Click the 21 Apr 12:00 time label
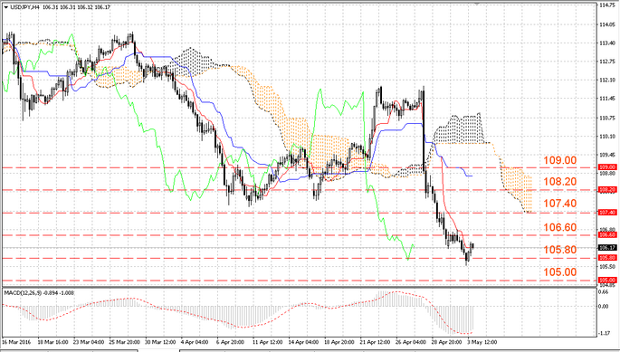This screenshot has width=620, height=352. point(375,342)
